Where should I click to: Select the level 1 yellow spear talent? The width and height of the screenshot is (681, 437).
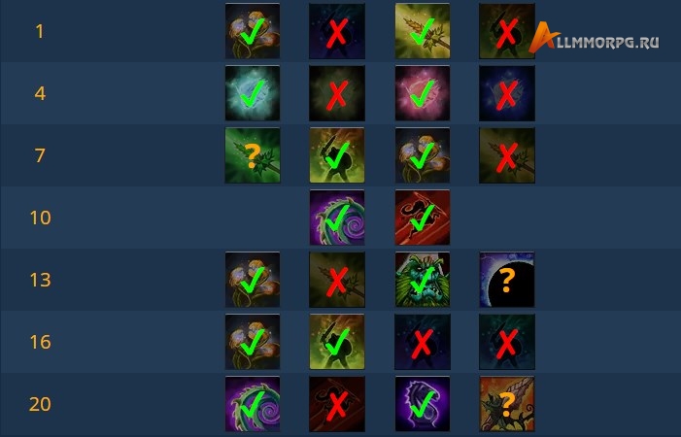[423, 31]
